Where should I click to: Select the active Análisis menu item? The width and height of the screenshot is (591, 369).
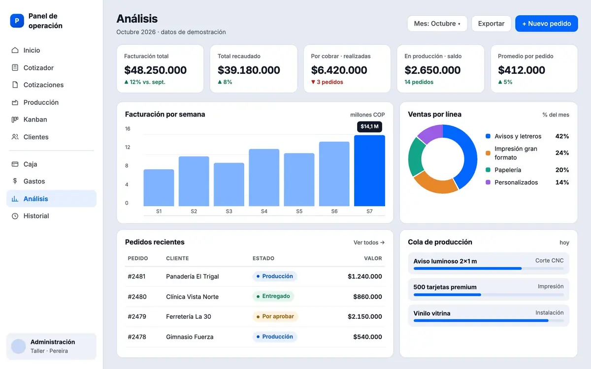pos(51,199)
